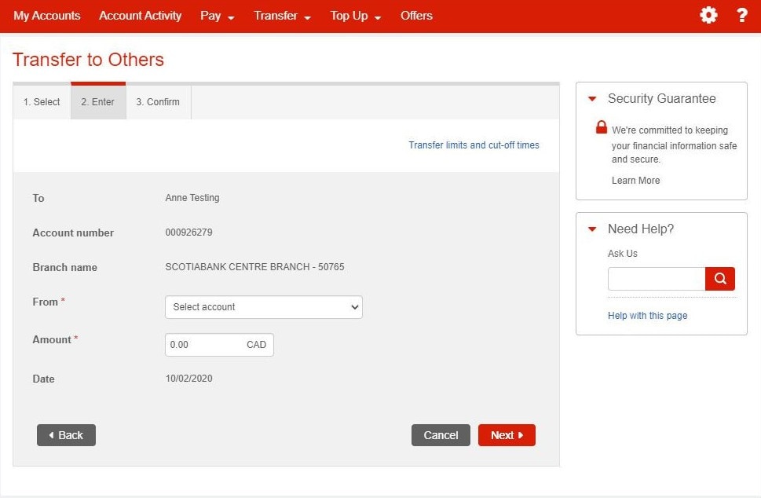Click the arrow icon on the Next button
Image resolution: width=761 pixels, height=498 pixels.
pyautogui.click(x=520, y=434)
